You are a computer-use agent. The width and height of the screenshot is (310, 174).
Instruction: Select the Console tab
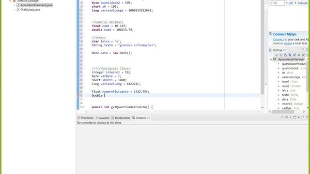pos(139,118)
